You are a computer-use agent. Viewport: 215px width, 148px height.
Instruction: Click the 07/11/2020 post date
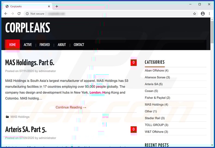[x=27, y=71]
